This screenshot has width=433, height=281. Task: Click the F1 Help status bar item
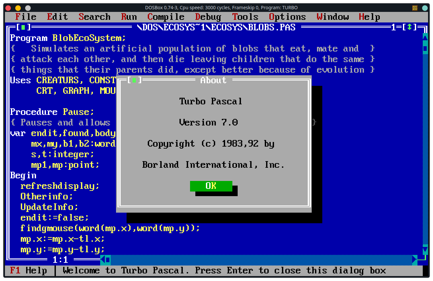(28, 270)
